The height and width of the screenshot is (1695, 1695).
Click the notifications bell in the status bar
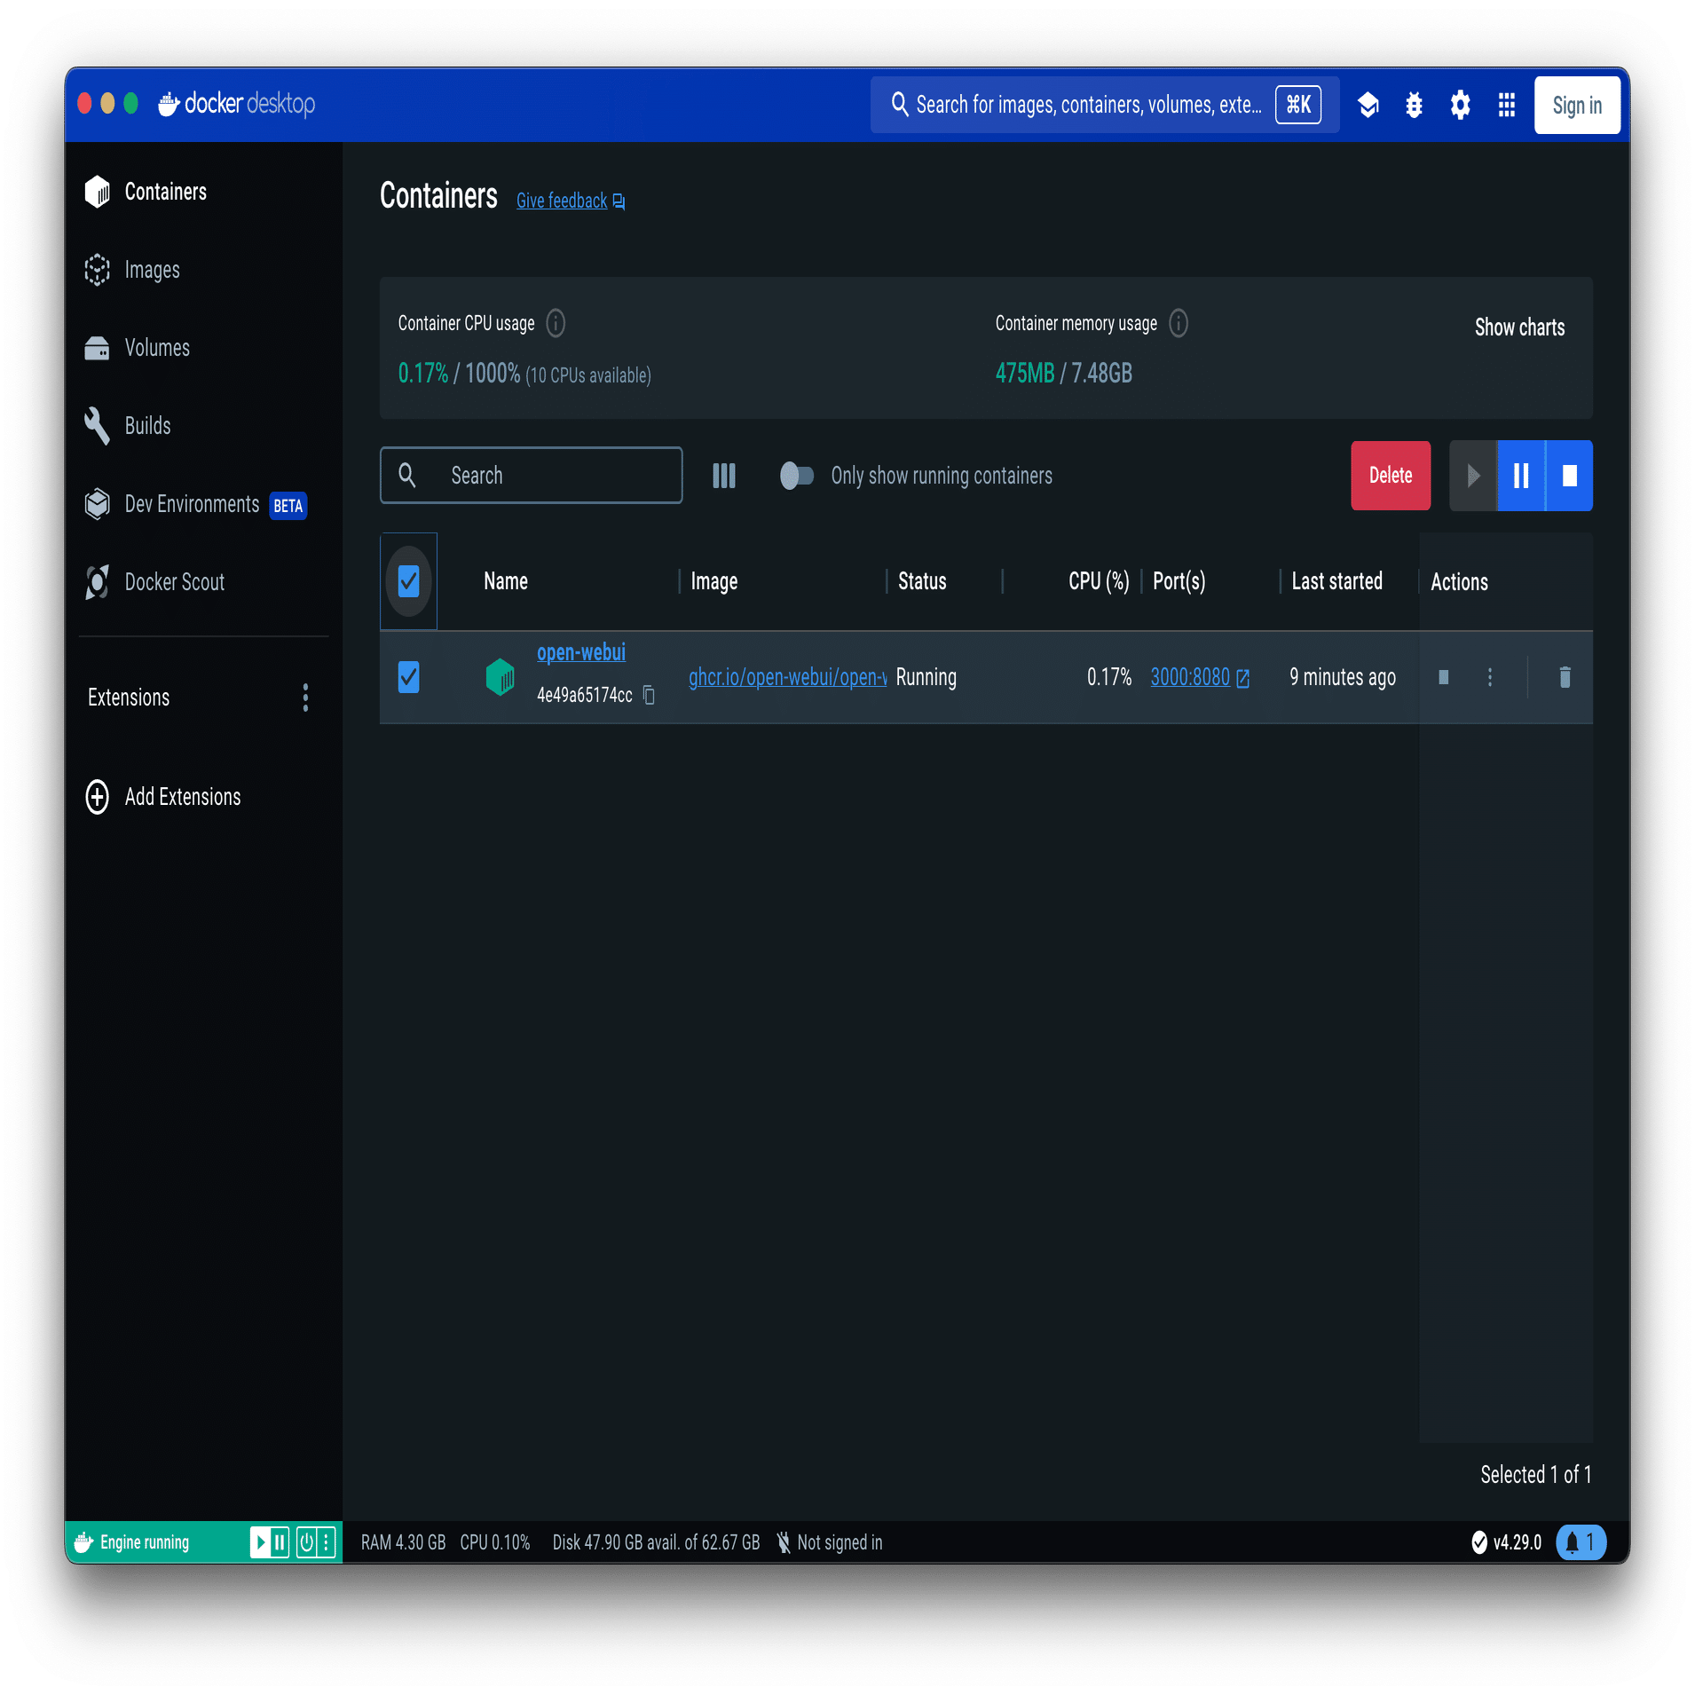tap(1581, 1542)
